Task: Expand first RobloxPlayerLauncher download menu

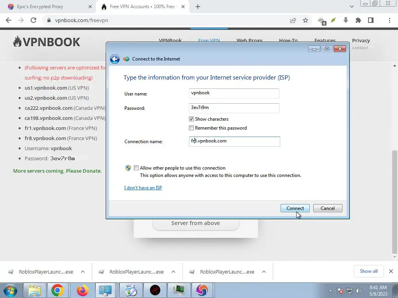Action: (x=83, y=272)
